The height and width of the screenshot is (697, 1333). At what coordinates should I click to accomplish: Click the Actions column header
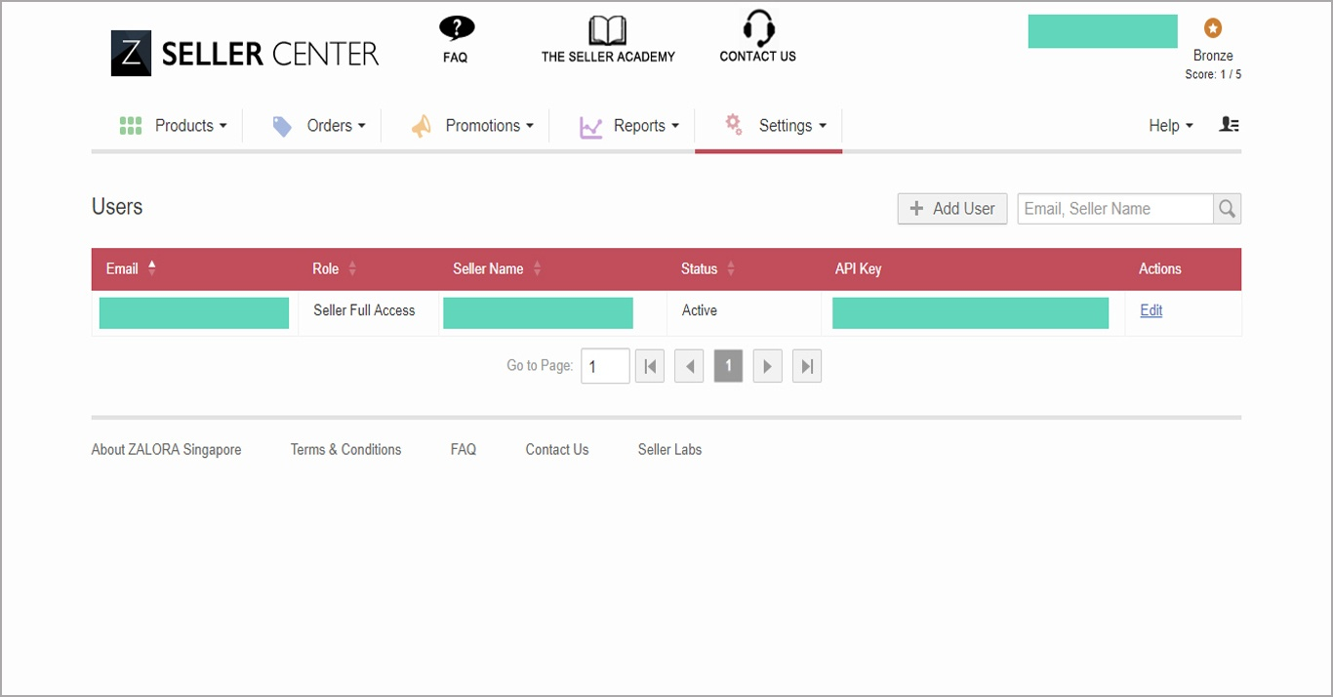tap(1160, 268)
